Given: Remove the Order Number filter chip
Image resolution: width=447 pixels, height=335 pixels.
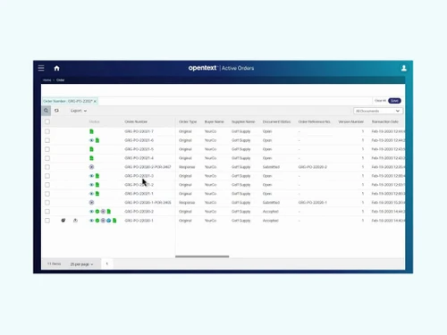Looking at the screenshot, I should (x=95, y=101).
